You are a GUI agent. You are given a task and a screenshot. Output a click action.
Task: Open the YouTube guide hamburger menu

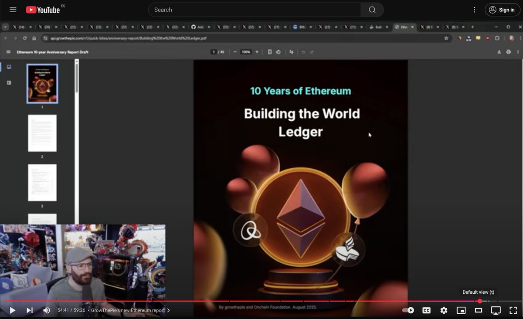click(13, 10)
